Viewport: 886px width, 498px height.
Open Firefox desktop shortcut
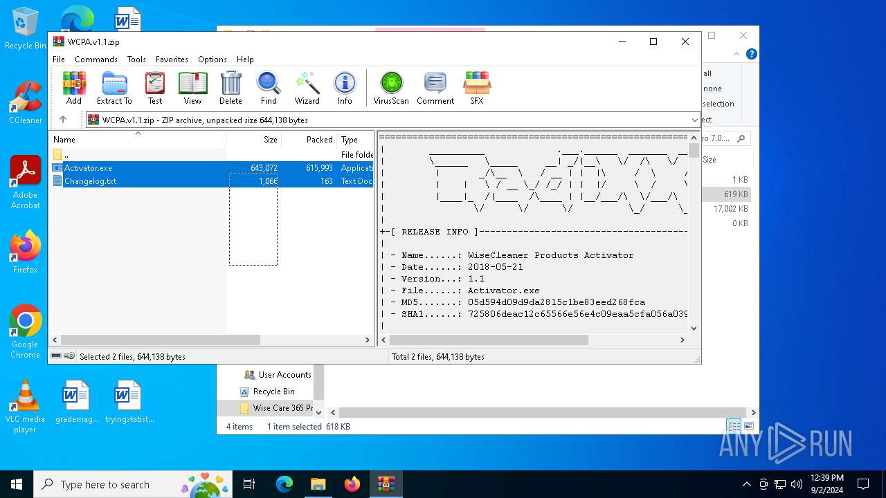25,252
